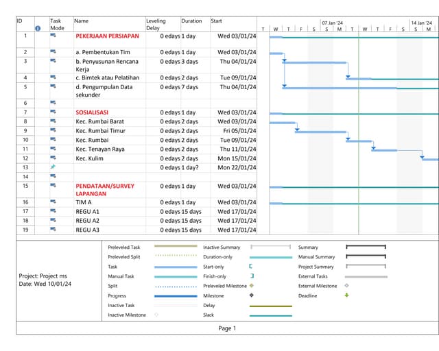The width and height of the screenshot is (439, 351).
Task: Click the black Milestone diamond in the legend
Action: point(252,295)
